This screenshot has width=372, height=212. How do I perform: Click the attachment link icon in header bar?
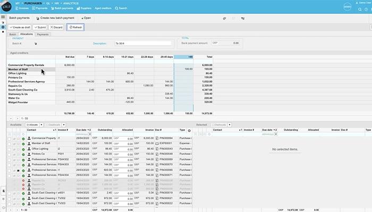[x=224, y=18]
